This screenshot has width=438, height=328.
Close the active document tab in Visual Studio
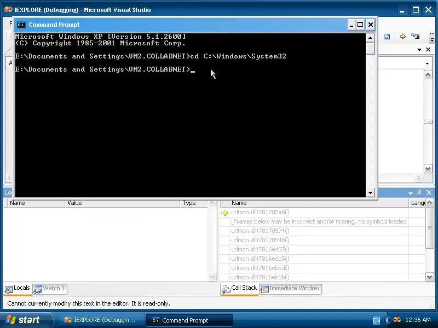click(x=428, y=49)
